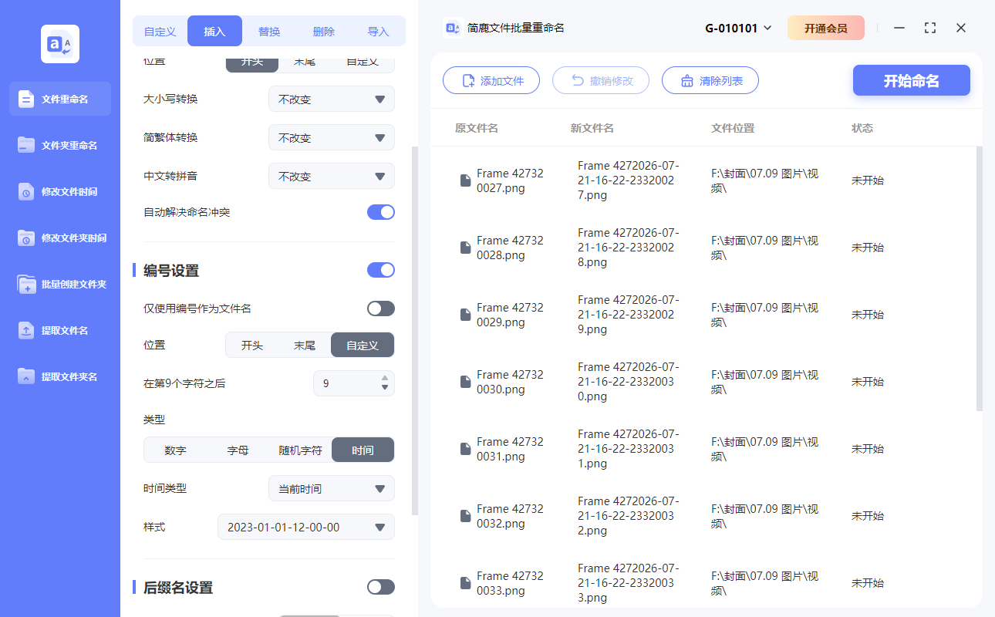Click 文件位置 column header
The height and width of the screenshot is (617, 995).
tap(733, 128)
